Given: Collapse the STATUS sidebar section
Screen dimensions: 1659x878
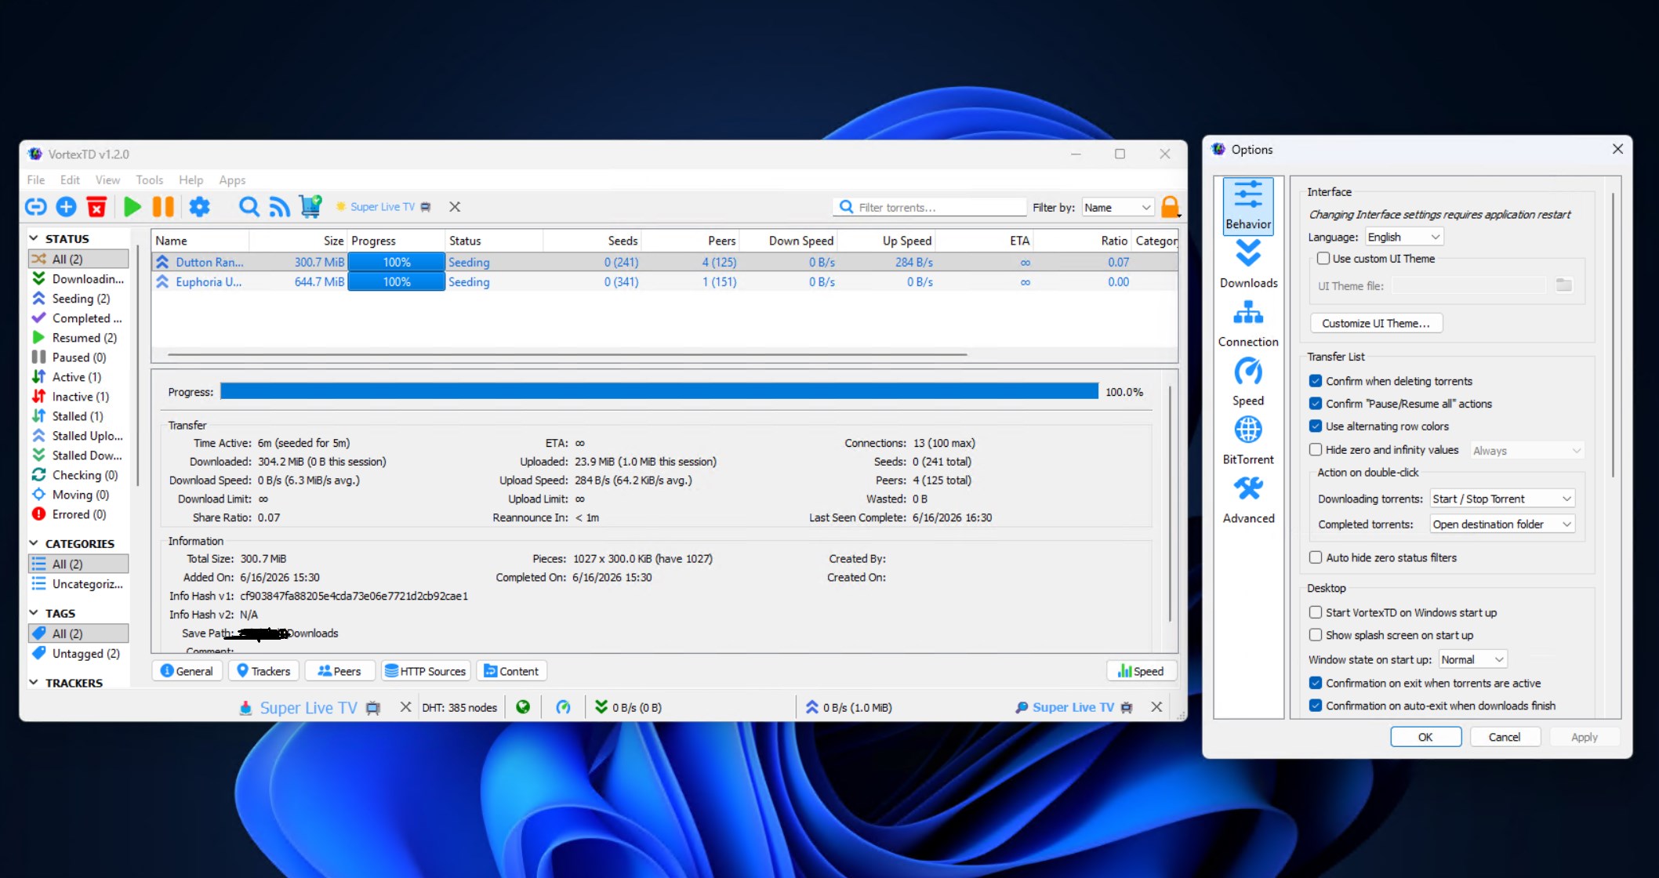Looking at the screenshot, I should (x=34, y=238).
